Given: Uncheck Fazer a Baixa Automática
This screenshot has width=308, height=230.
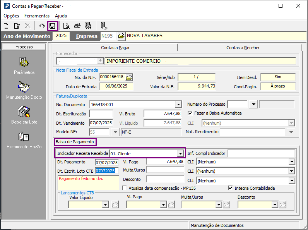Looking at the screenshot, I should (x=190, y=113).
